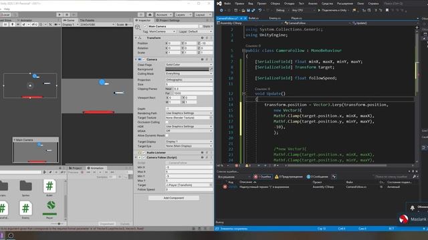Open the Visual Studio Сборка menu

point(275,3)
